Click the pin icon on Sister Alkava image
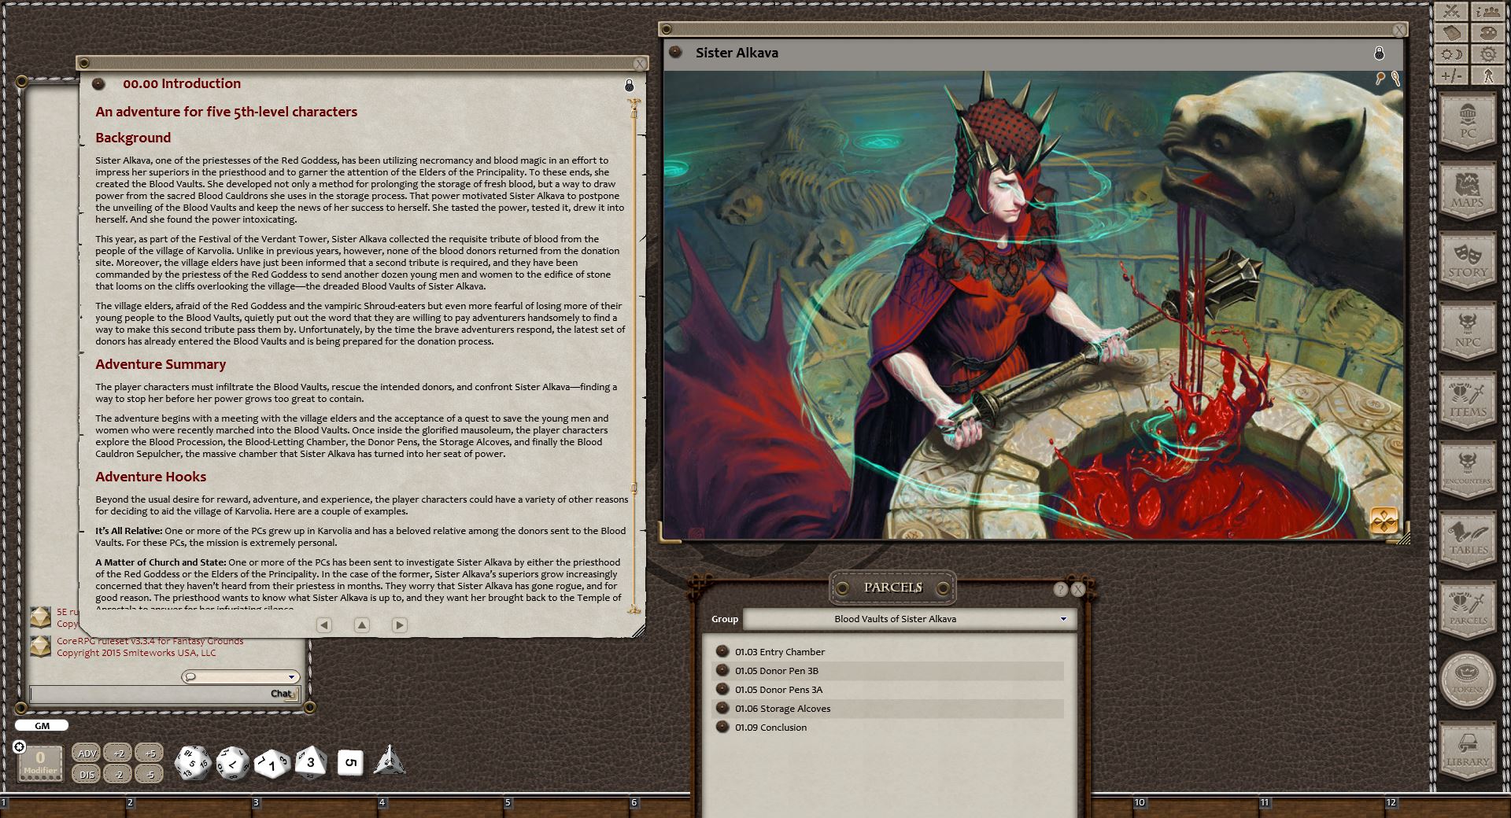 pos(1380,78)
